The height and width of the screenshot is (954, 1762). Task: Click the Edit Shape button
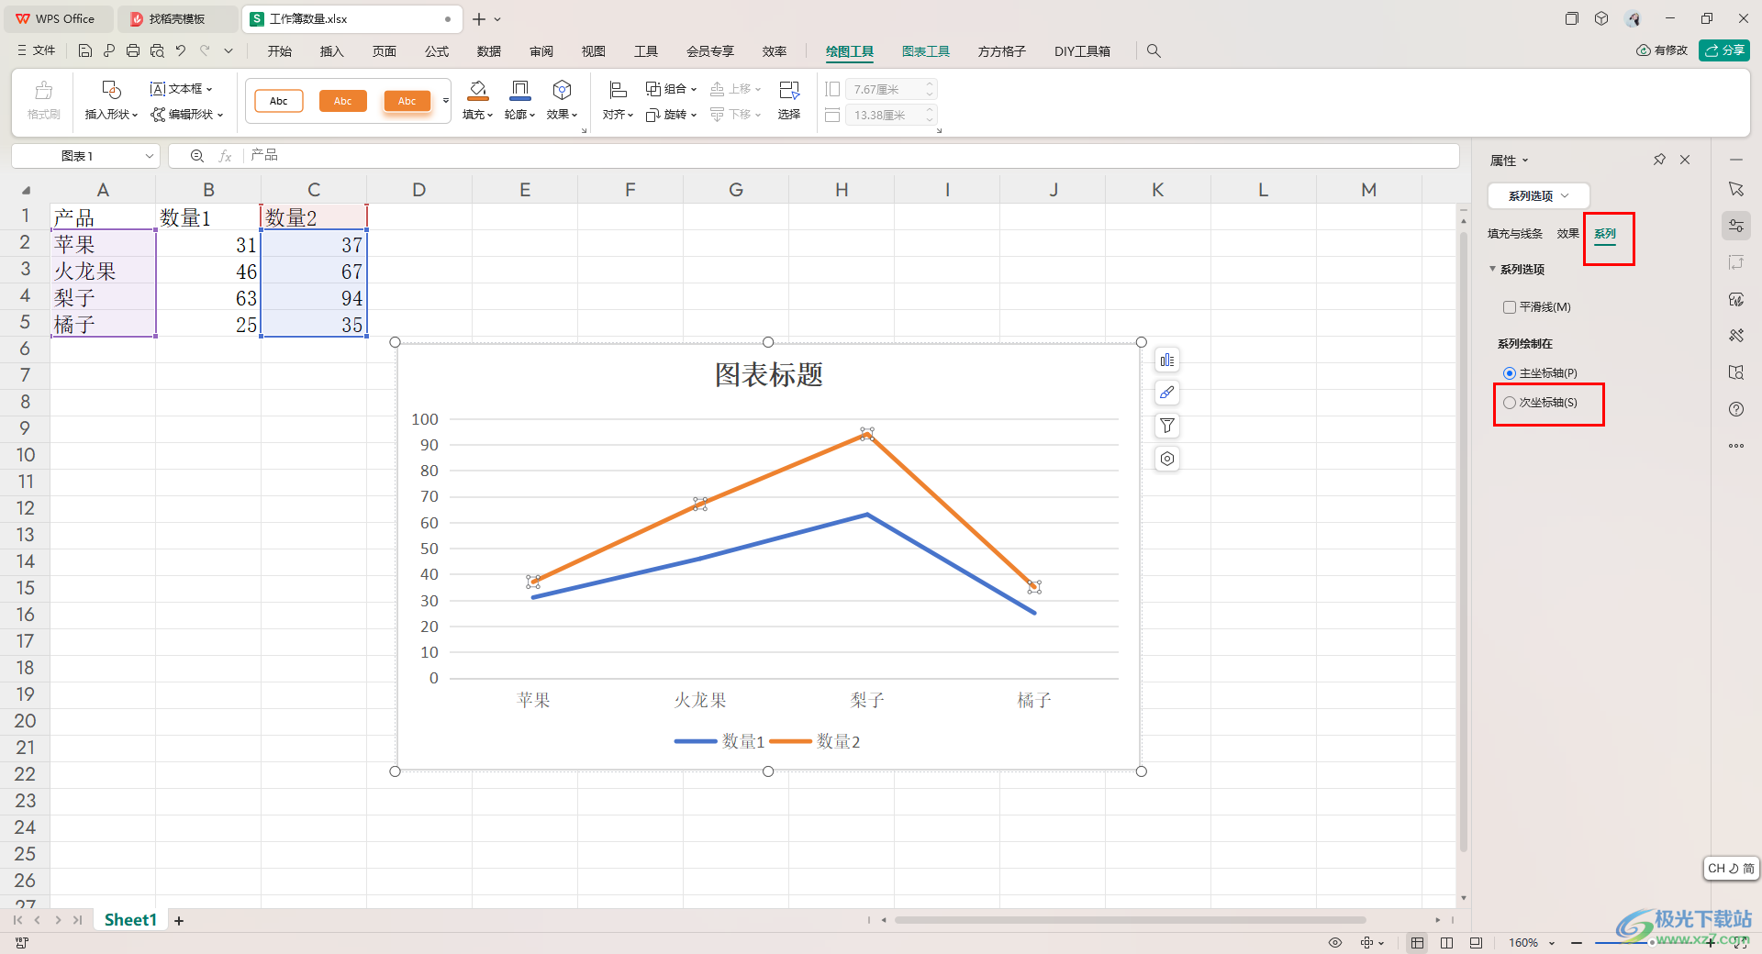187,115
